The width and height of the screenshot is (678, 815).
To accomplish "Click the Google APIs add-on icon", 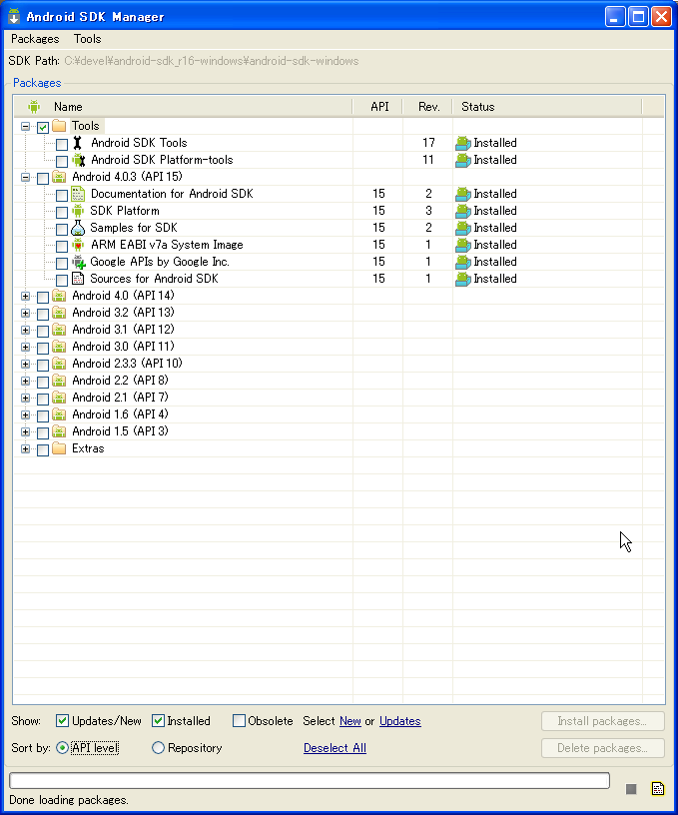I will pos(79,262).
